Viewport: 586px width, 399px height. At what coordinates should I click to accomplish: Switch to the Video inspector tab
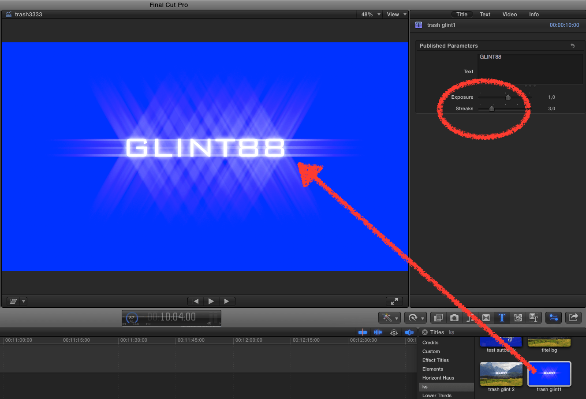pyautogui.click(x=509, y=14)
